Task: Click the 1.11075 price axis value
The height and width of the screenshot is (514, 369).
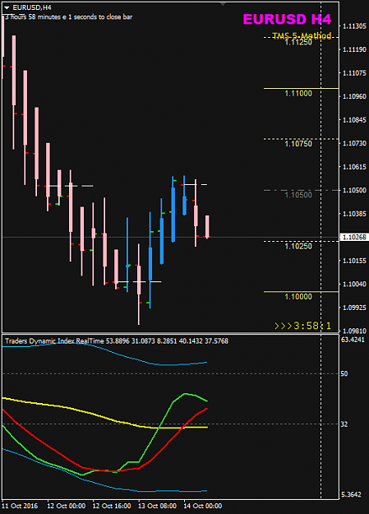Action: [x=354, y=73]
